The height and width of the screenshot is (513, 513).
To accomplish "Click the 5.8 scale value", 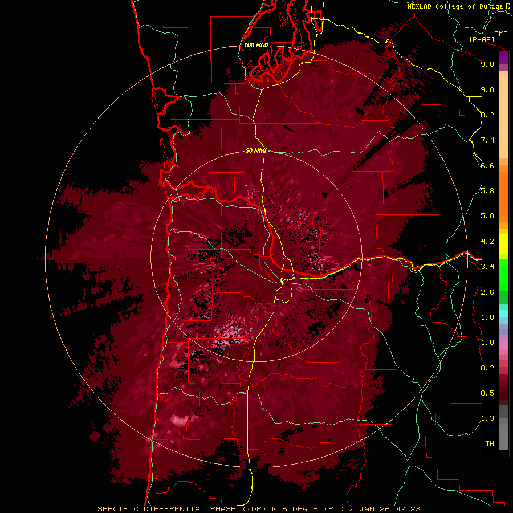I will pyautogui.click(x=487, y=191).
